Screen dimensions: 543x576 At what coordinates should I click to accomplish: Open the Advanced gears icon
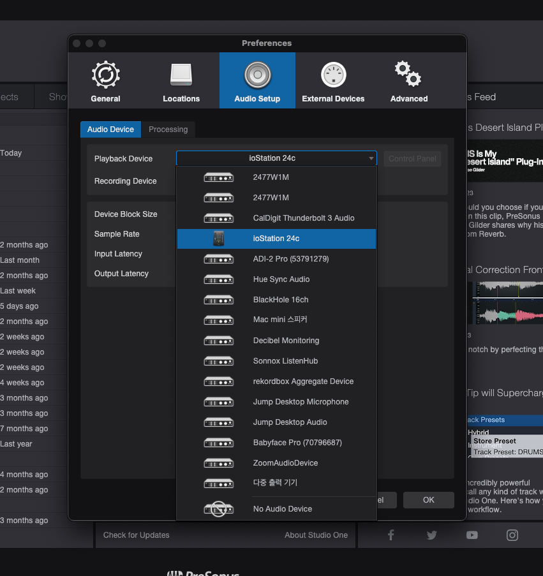tap(408, 74)
